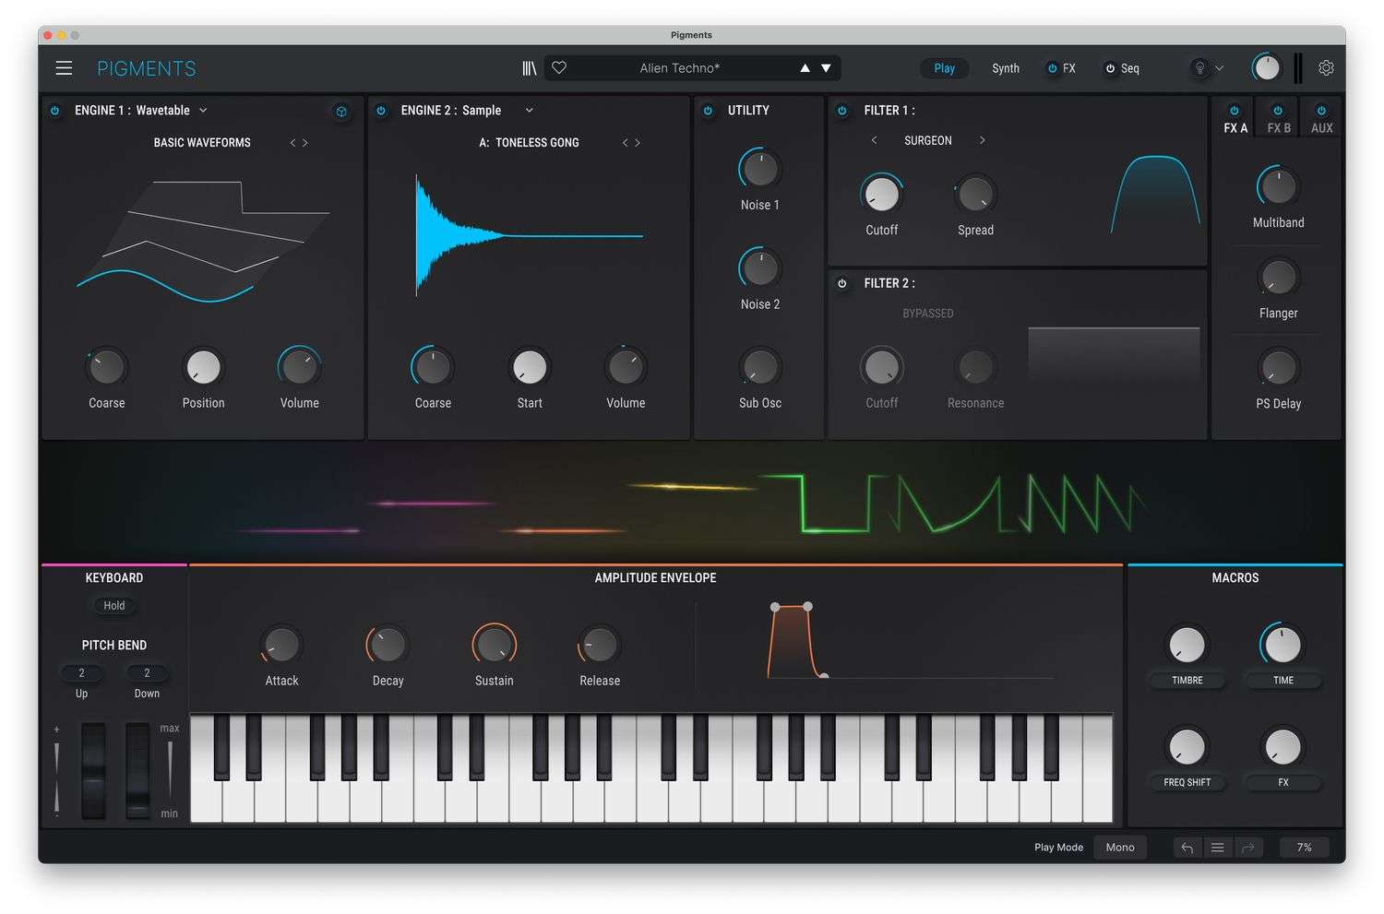
Task: Toggle Utility engine power button
Action: point(708,111)
